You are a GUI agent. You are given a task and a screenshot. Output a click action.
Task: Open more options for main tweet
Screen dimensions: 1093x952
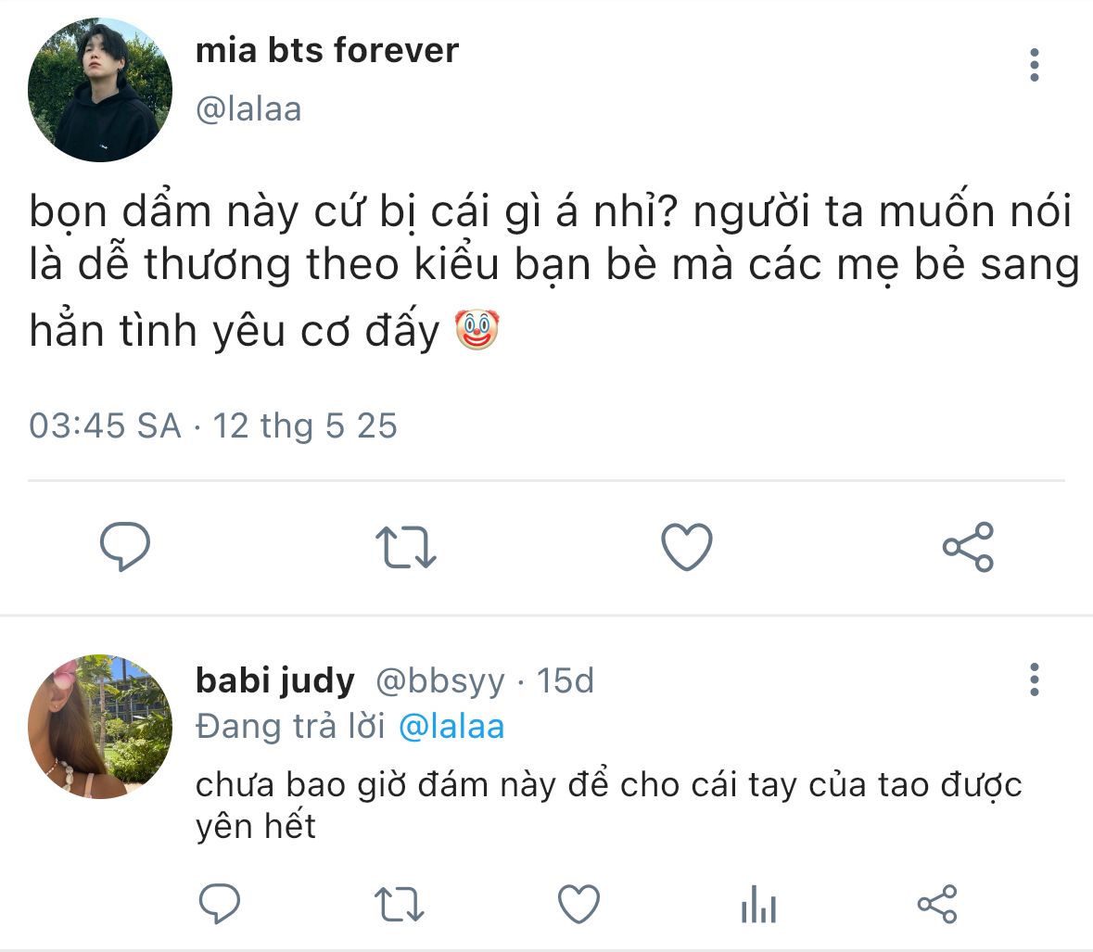click(1035, 65)
